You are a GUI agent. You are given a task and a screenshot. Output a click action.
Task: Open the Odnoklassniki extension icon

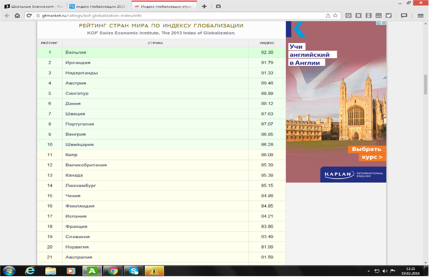(x=368, y=15)
